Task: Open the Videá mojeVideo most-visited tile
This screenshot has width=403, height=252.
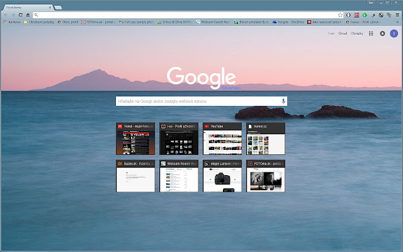Action: click(135, 139)
